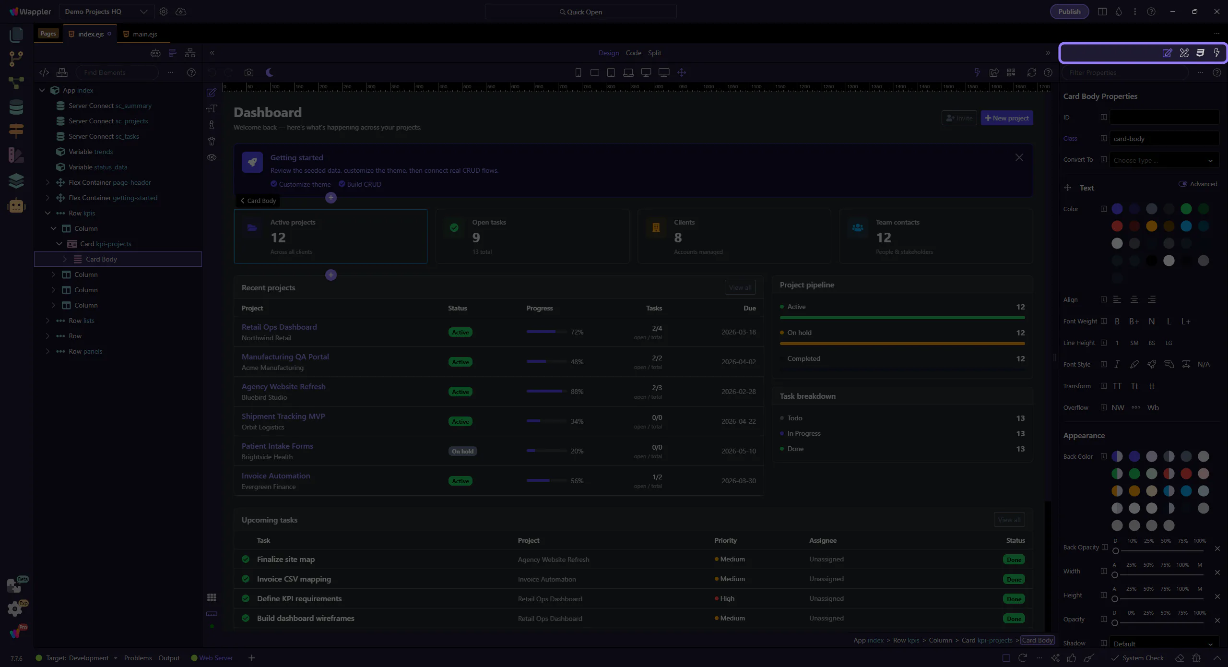This screenshot has height=667, width=1228.
Task: Pick the red text color swatch
Action: click(1117, 226)
